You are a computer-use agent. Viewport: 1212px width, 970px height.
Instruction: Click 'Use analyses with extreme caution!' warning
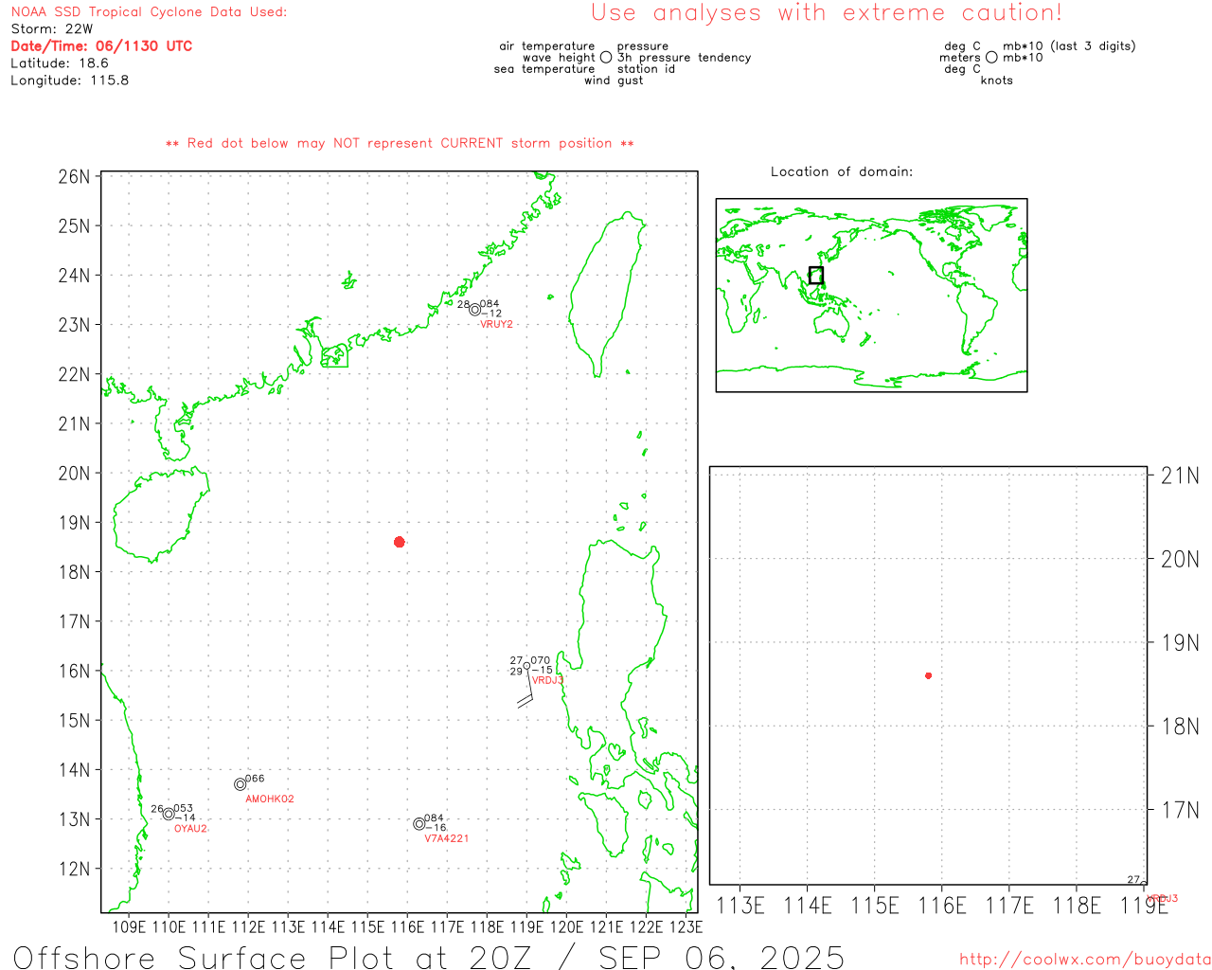pyautogui.click(x=827, y=12)
